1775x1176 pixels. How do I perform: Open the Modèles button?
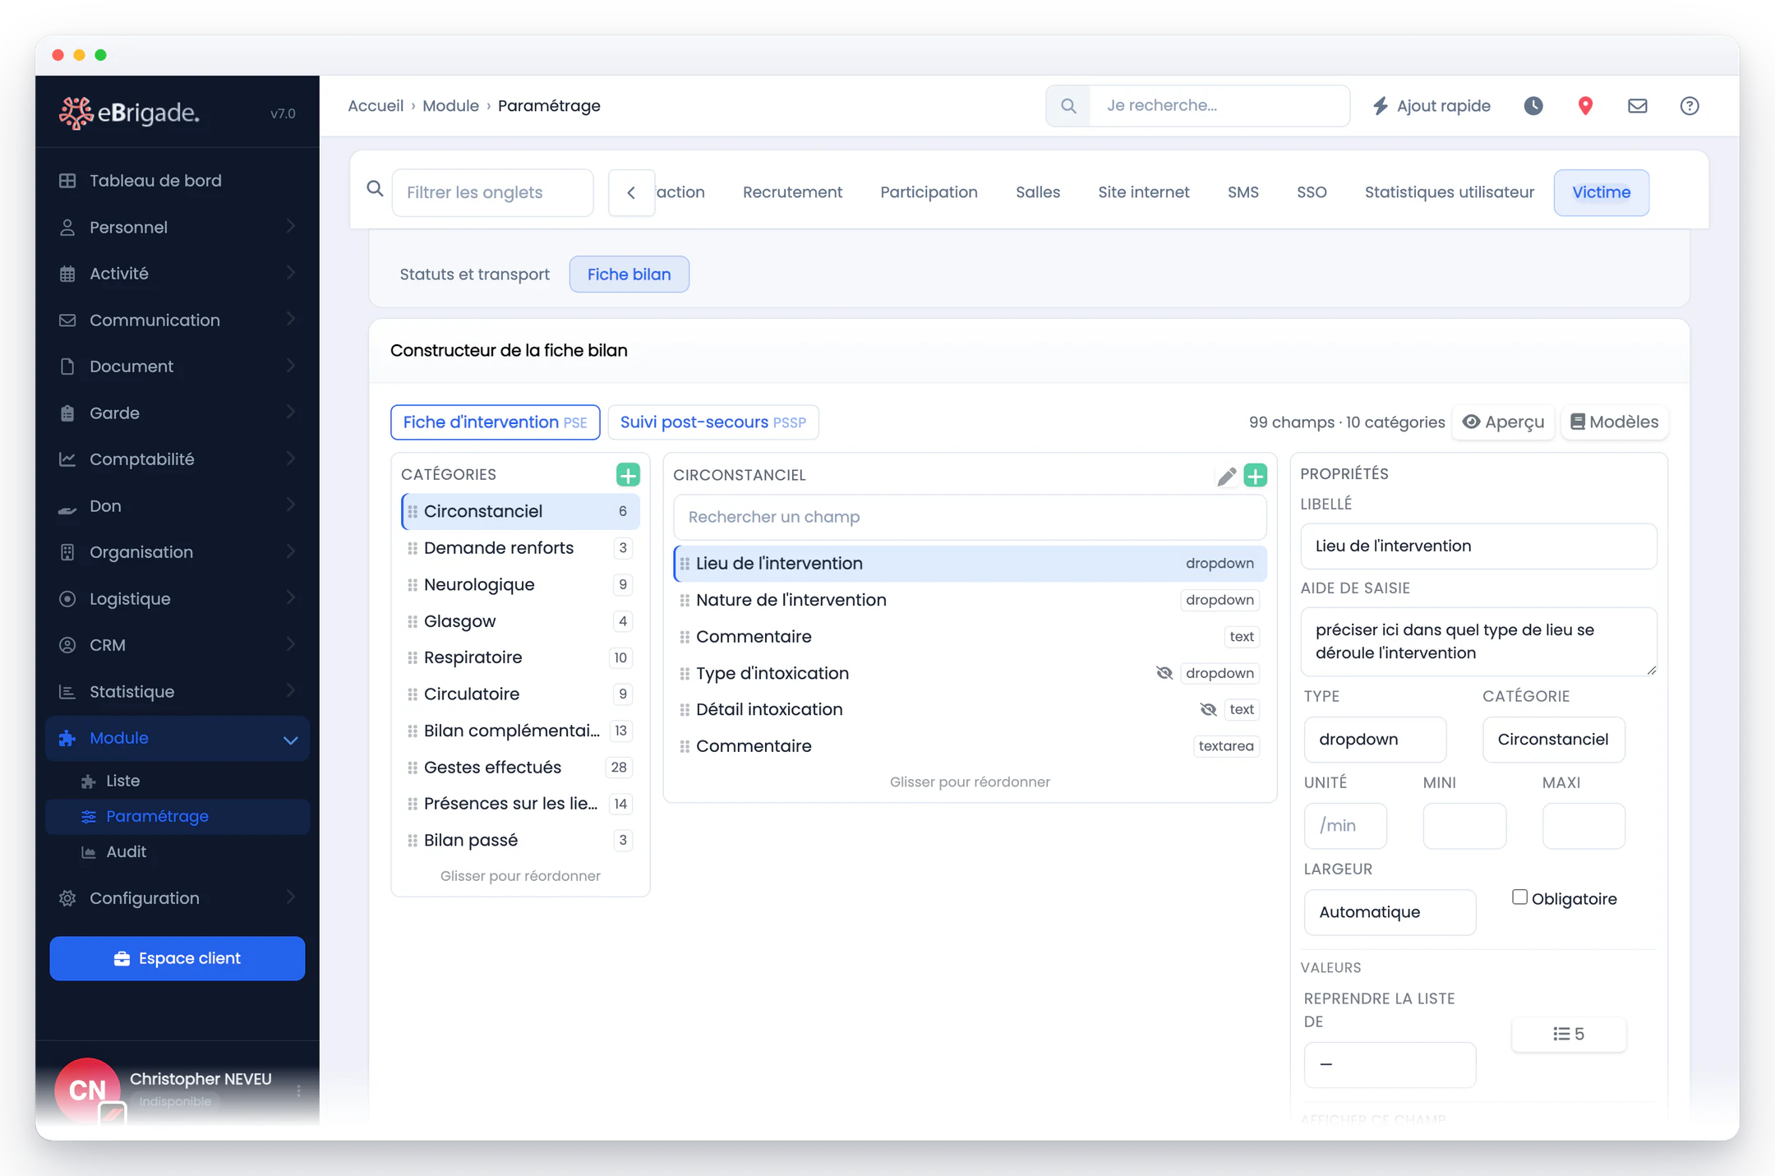[x=1614, y=422]
